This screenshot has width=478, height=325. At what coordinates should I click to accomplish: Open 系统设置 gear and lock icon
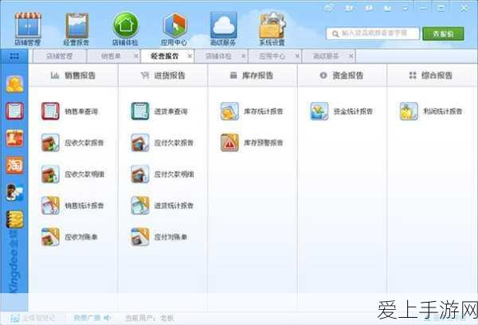(272, 29)
